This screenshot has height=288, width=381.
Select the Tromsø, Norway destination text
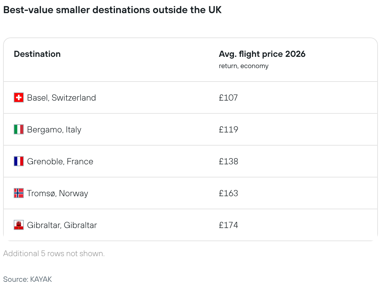(57, 193)
